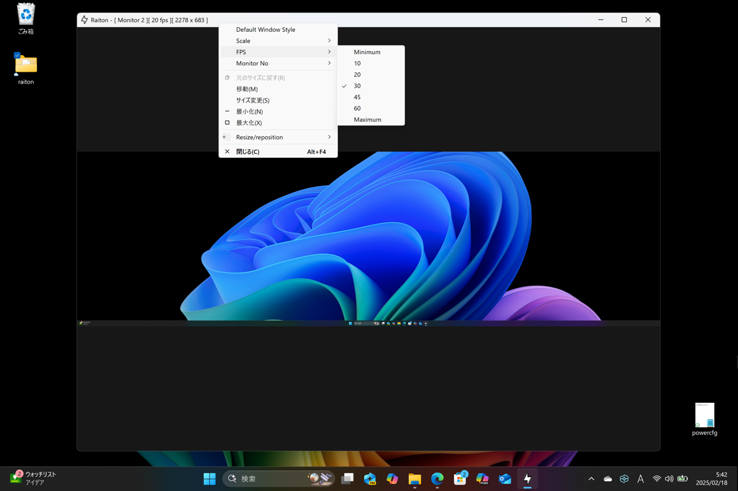Viewport: 738px width, 491px height.
Task: Open the Recycle Bin (ごみ箱) desktop icon
Action: pos(26,18)
